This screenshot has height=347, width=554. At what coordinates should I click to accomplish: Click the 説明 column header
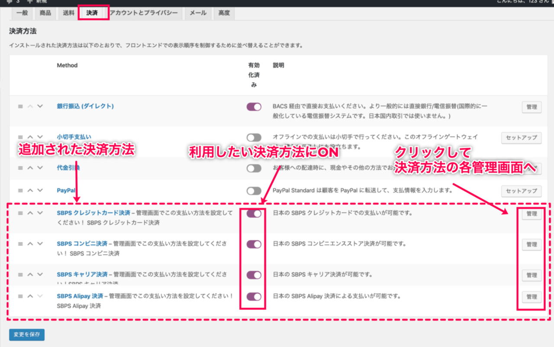pyautogui.click(x=278, y=65)
